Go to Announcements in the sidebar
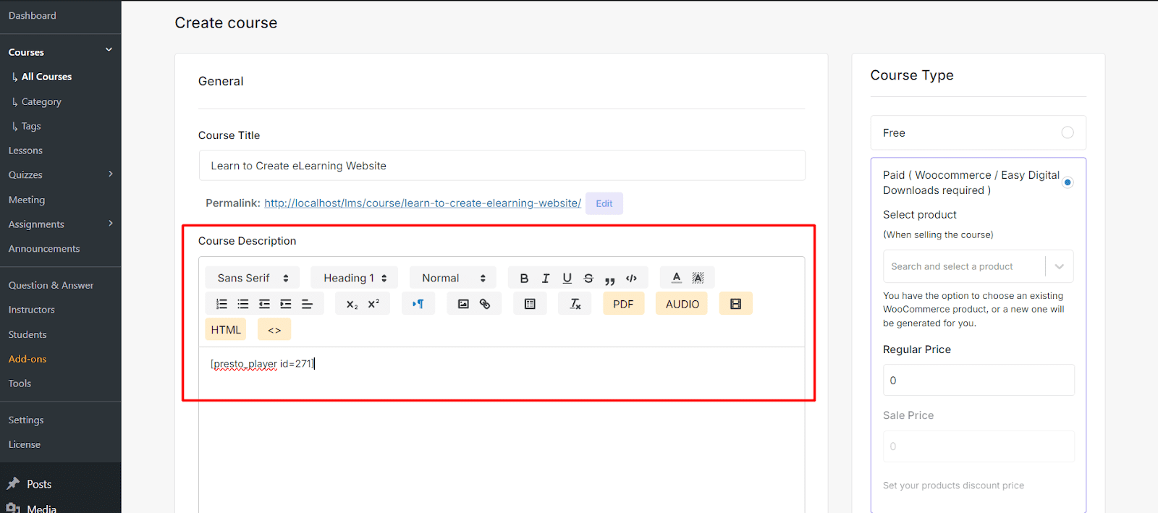This screenshot has width=1158, height=513. pyautogui.click(x=44, y=248)
